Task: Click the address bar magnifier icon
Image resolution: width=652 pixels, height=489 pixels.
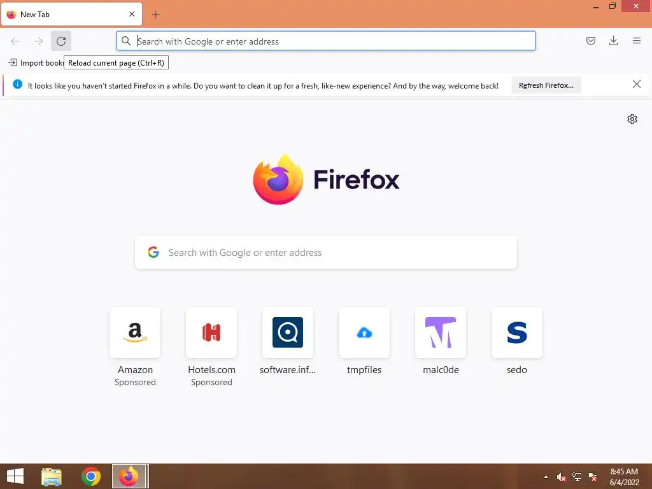Action: (x=126, y=41)
